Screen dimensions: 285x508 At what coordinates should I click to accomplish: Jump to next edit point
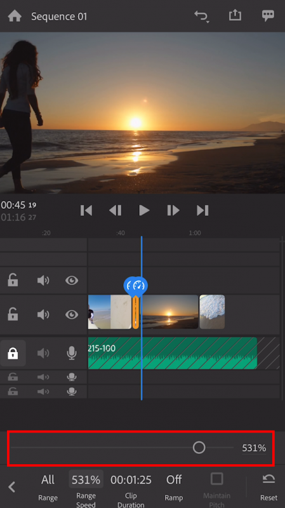(202, 211)
